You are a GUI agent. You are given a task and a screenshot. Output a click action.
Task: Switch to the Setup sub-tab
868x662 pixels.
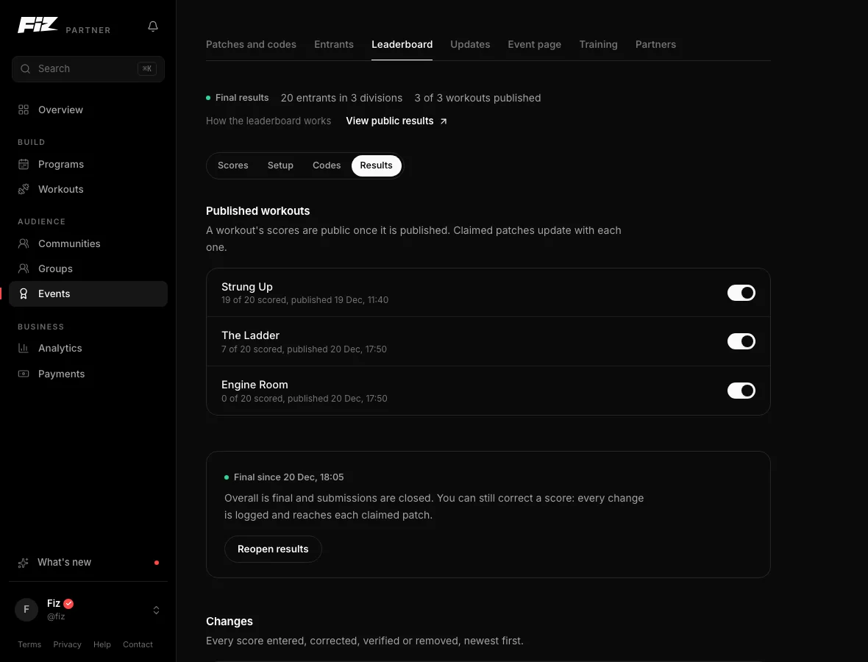click(281, 165)
